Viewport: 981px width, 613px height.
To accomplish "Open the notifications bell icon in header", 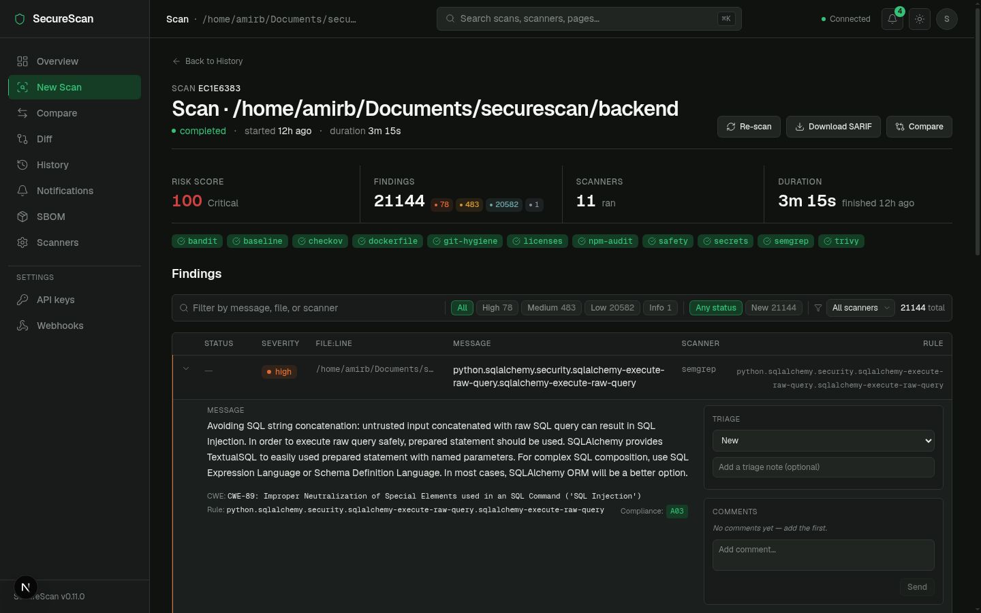I will tap(892, 19).
